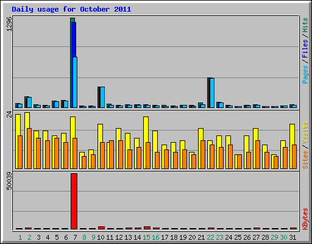Click day label 3 on the x-axis
This screenshot has height=244, width=312.
click(38, 237)
